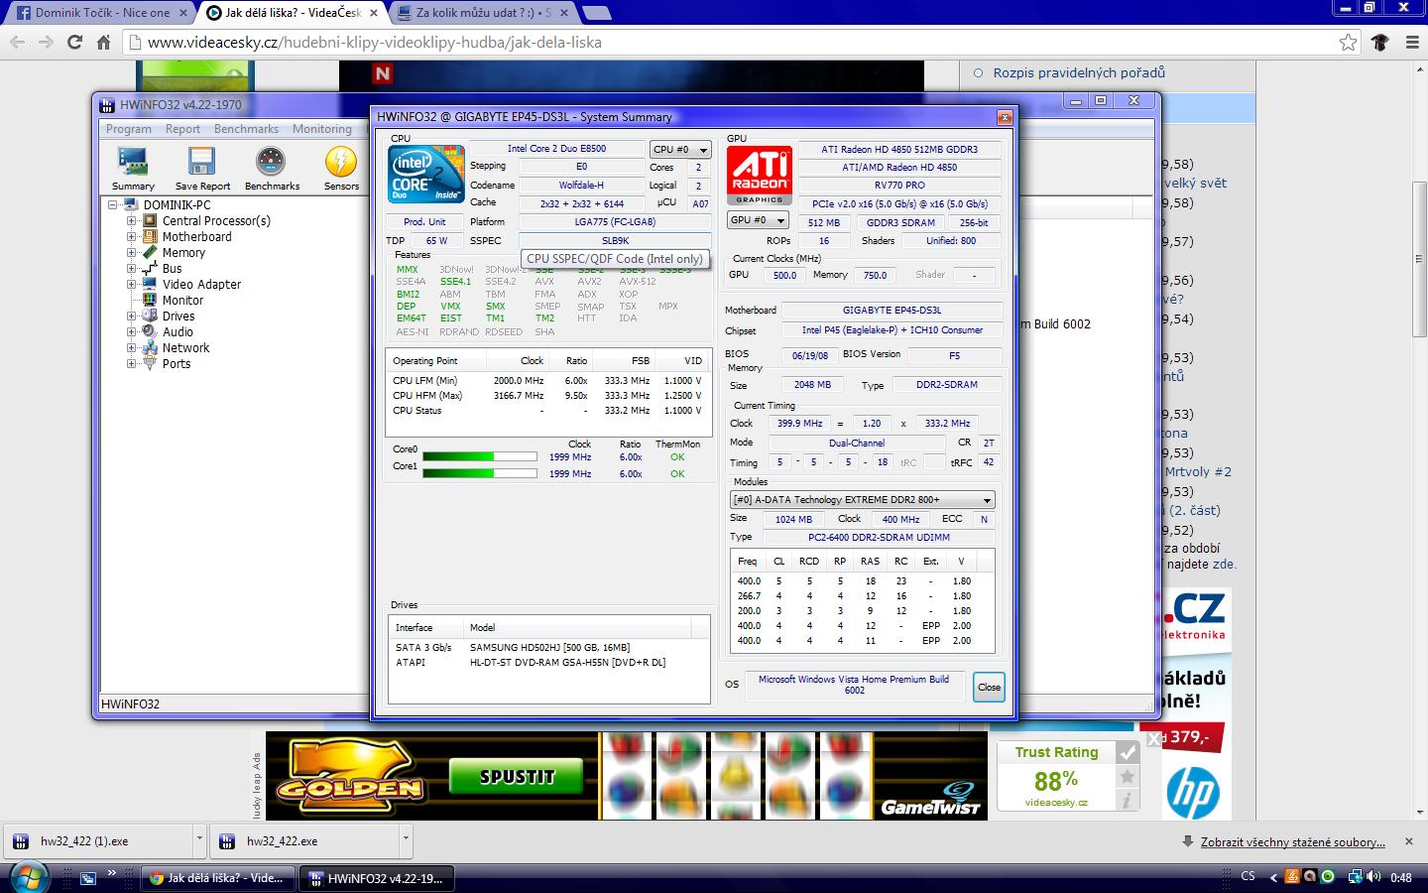Click the volume icon in system tray
This screenshot has height=893, width=1428.
(1373, 877)
